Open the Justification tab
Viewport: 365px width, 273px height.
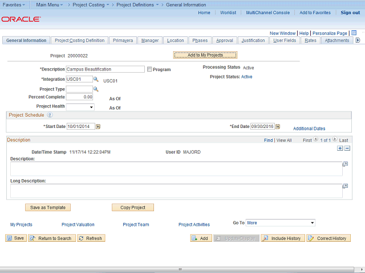253,40
